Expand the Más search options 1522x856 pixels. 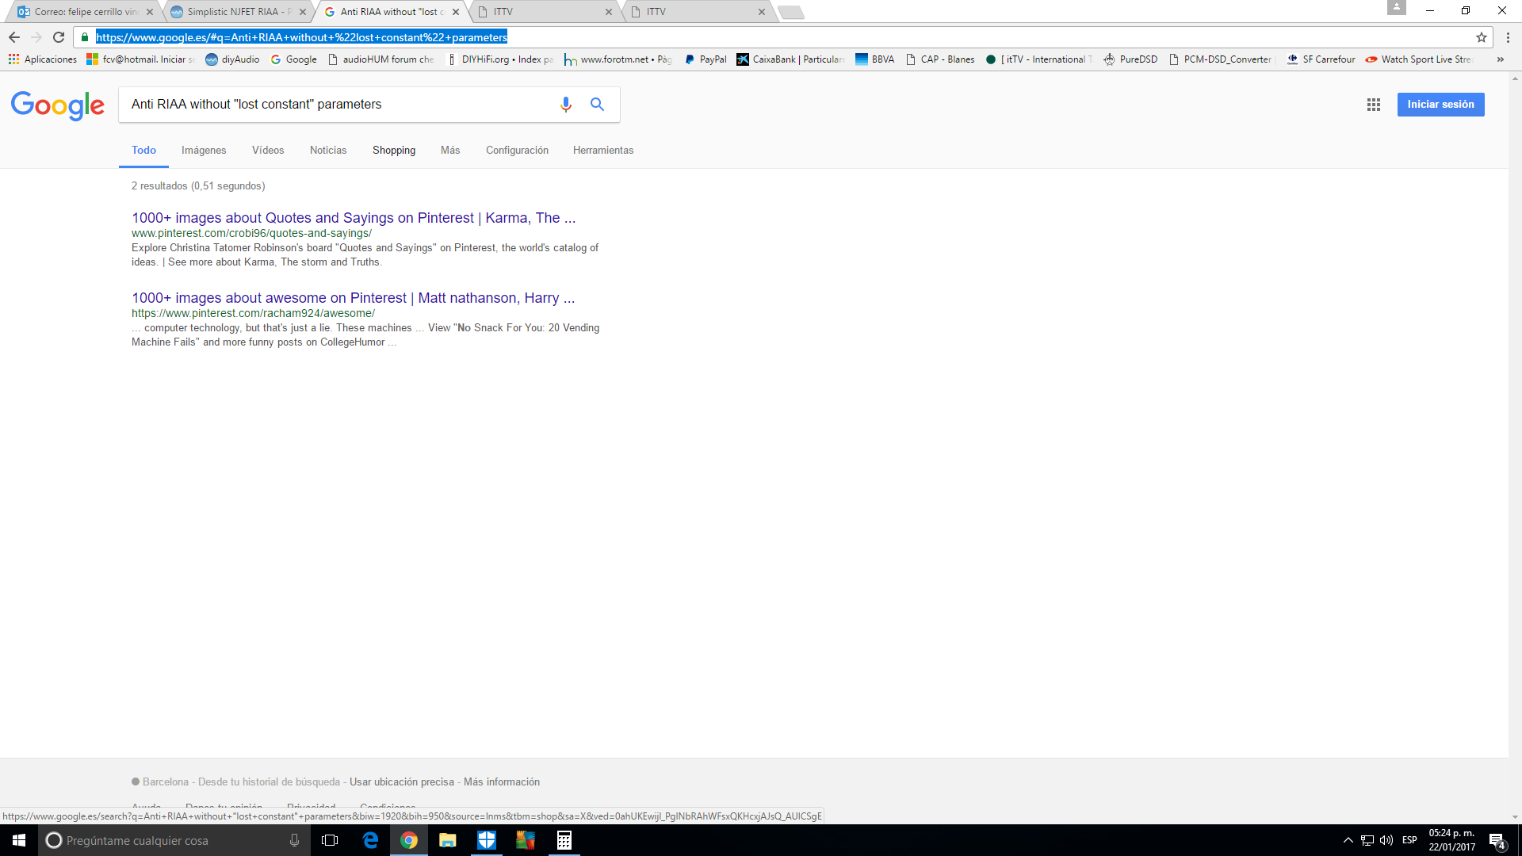coord(450,151)
